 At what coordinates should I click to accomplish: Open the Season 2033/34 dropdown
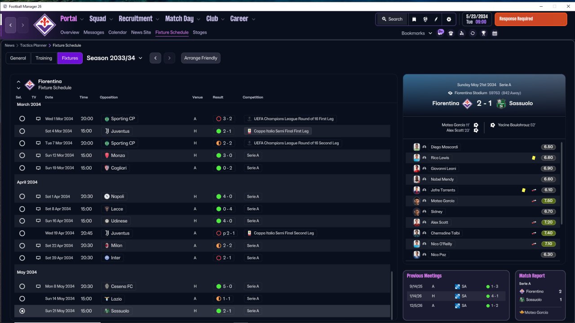click(x=115, y=58)
